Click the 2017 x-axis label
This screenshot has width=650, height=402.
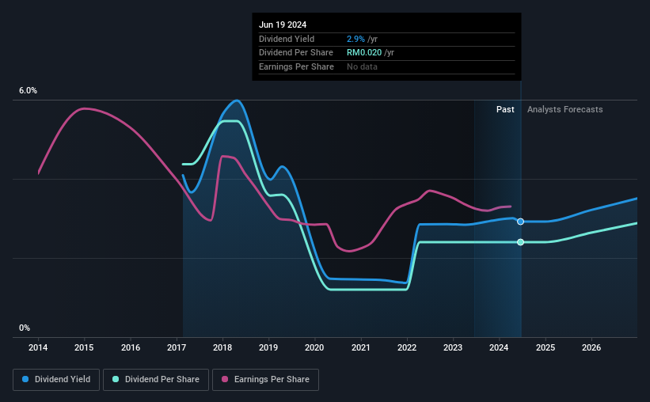[x=177, y=347]
